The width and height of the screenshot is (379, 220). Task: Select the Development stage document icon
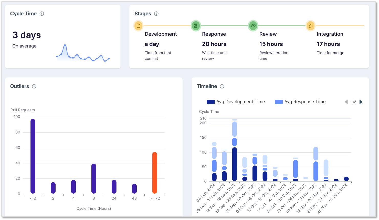[138, 26]
